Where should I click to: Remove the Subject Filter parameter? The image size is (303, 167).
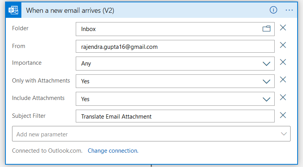pyautogui.click(x=283, y=115)
